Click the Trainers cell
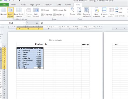 (28, 52)
